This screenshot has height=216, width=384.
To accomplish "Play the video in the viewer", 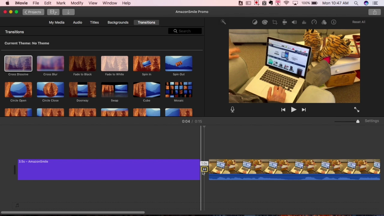I will click(294, 110).
